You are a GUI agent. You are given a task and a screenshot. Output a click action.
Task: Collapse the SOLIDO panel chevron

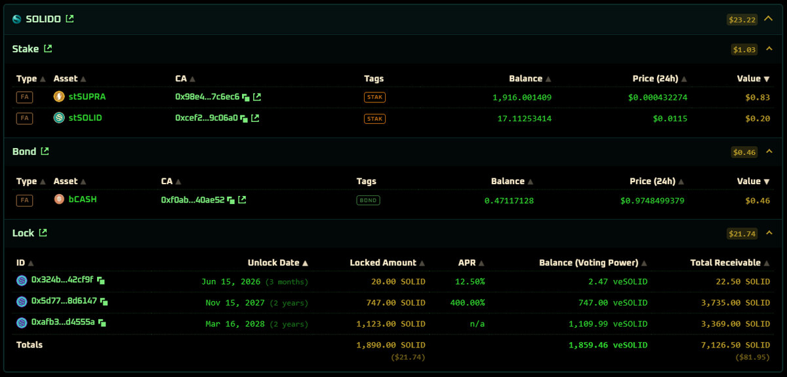point(769,19)
